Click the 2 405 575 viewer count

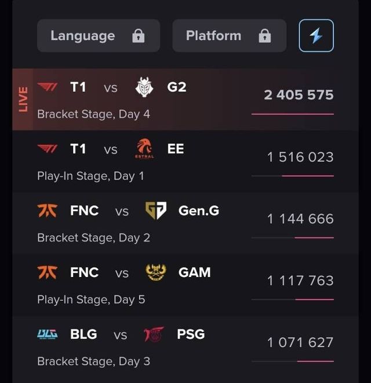coord(299,95)
